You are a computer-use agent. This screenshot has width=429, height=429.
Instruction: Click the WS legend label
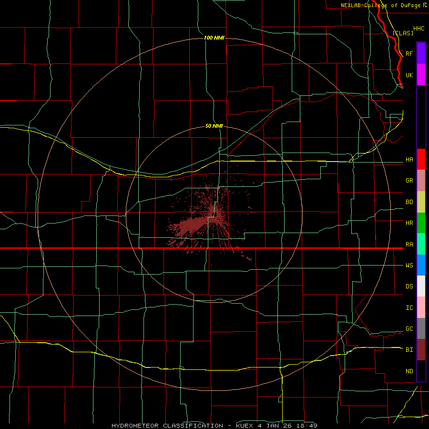(409, 266)
